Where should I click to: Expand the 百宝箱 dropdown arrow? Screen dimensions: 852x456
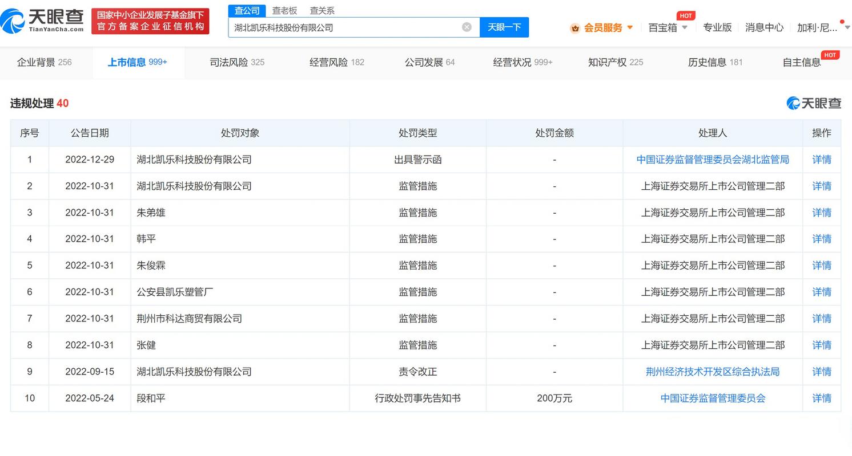point(685,27)
